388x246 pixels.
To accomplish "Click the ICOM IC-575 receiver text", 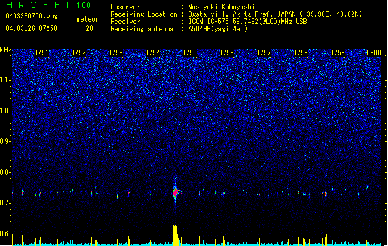I will coord(247,22).
